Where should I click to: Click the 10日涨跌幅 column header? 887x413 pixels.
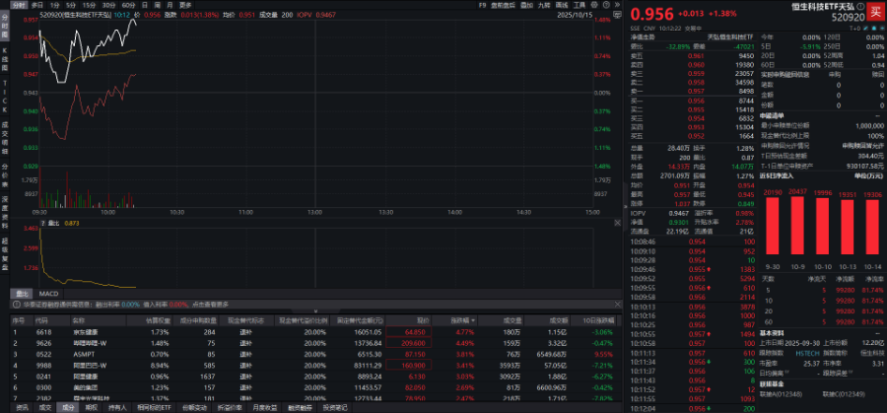(598, 320)
